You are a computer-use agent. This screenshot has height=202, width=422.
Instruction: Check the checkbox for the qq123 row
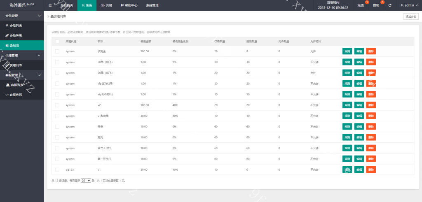pyautogui.click(x=57, y=169)
